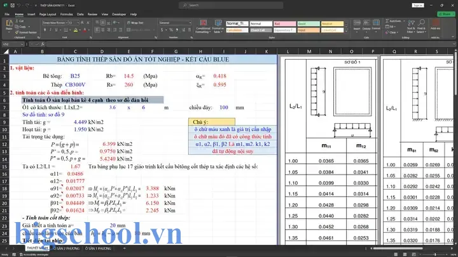Open the File menu
This screenshot has height=257, width=458.
[7, 14]
